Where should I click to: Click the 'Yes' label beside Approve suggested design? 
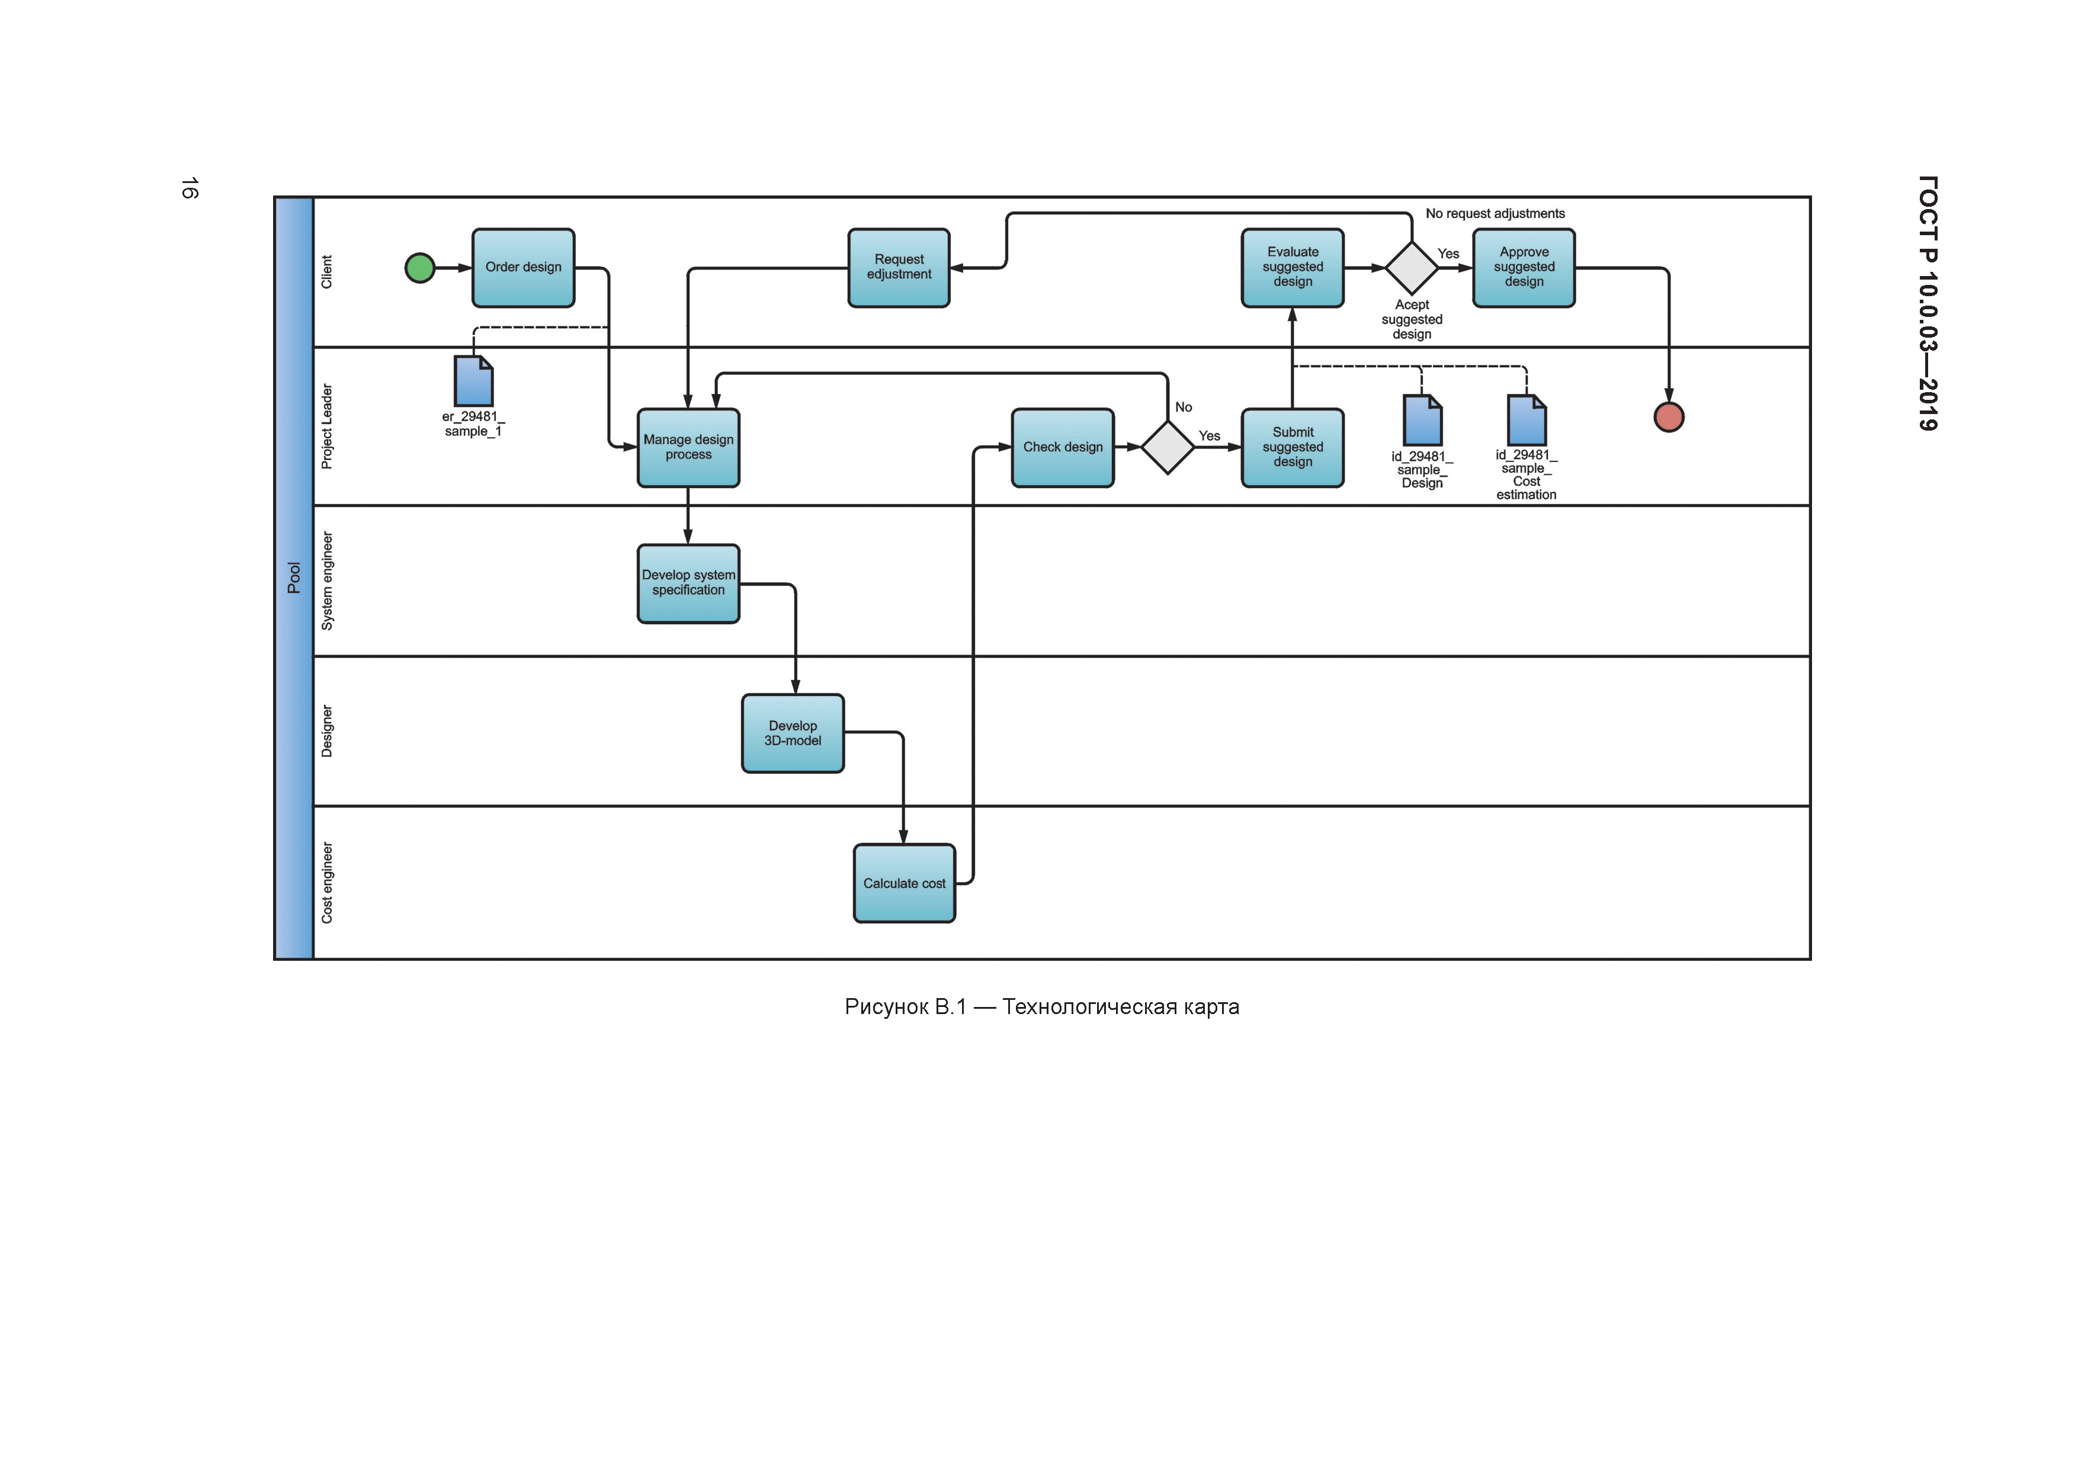(1448, 254)
